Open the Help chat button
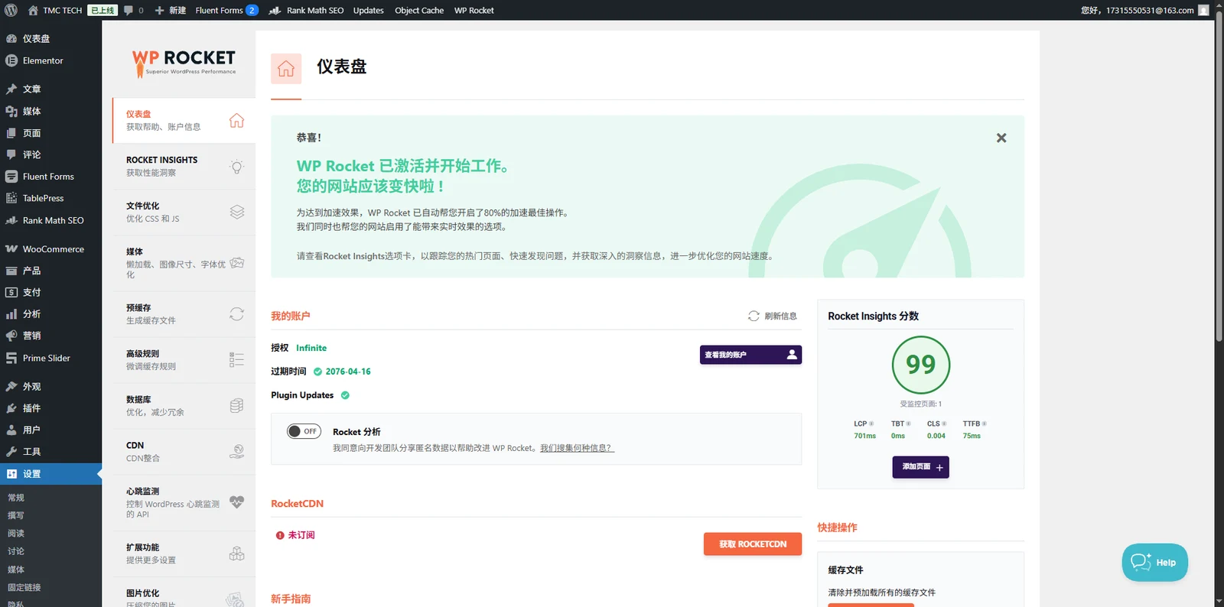 click(x=1155, y=563)
